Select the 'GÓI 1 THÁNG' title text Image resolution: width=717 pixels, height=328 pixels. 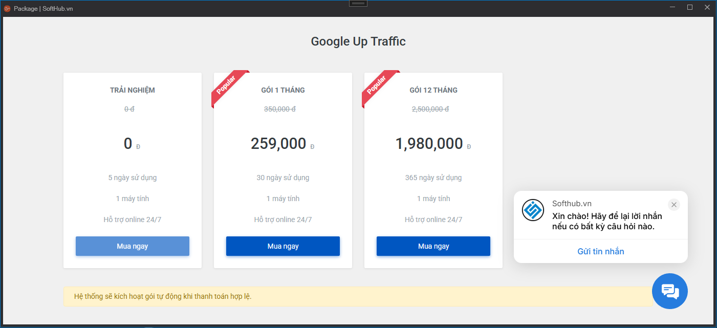click(x=283, y=90)
